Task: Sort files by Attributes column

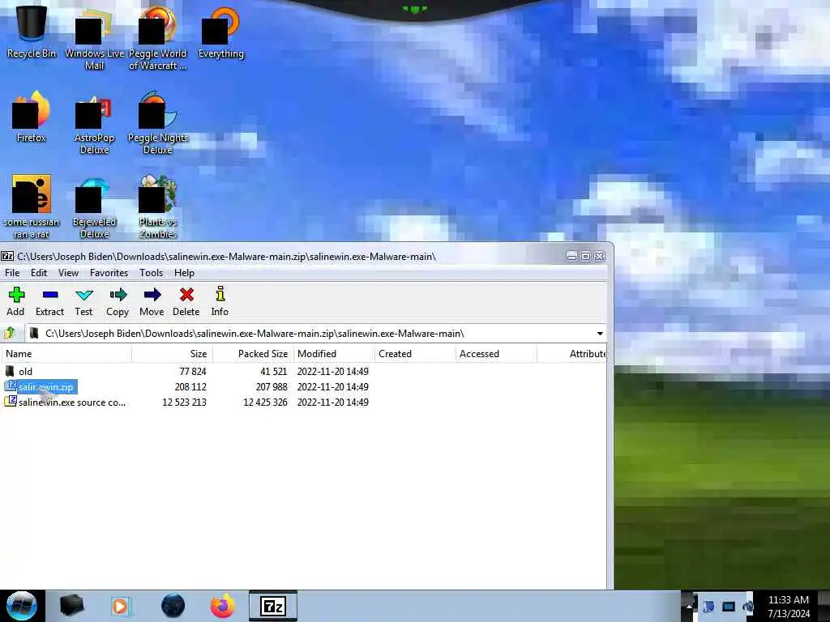Action: 571,354
